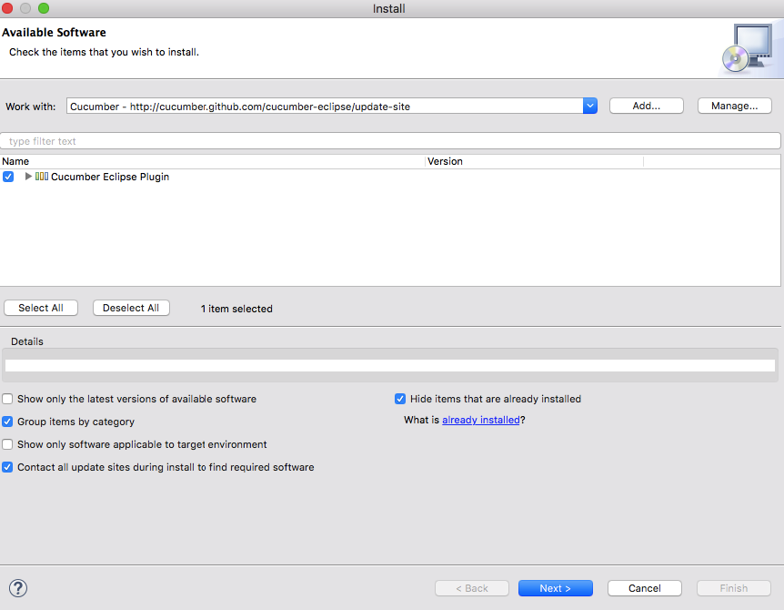Viewport: 784px width, 610px height.
Task: Open the help question mark icon
Action: (x=17, y=587)
